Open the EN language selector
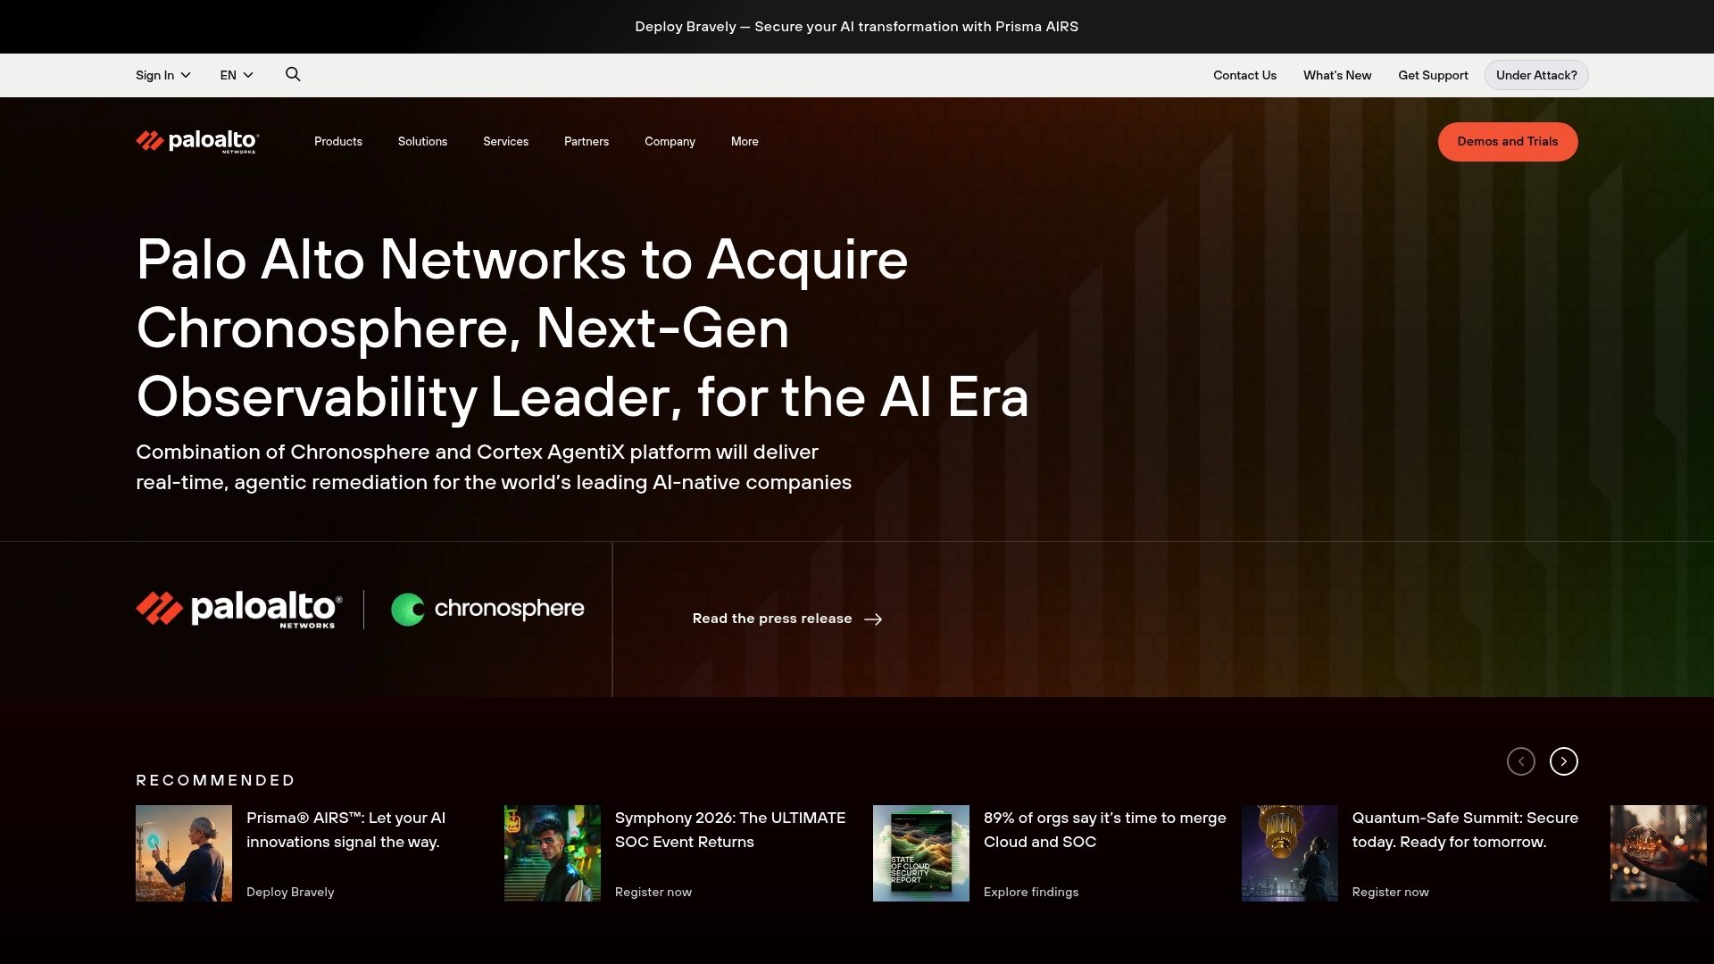Screen dimensions: 1714x964 (x=237, y=75)
